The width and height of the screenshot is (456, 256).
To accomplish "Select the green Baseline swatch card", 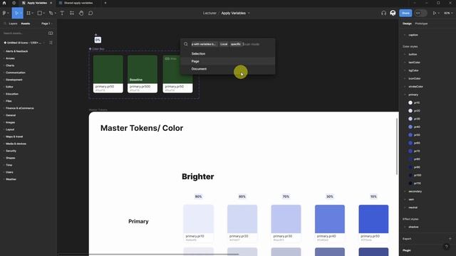I will (142, 74).
